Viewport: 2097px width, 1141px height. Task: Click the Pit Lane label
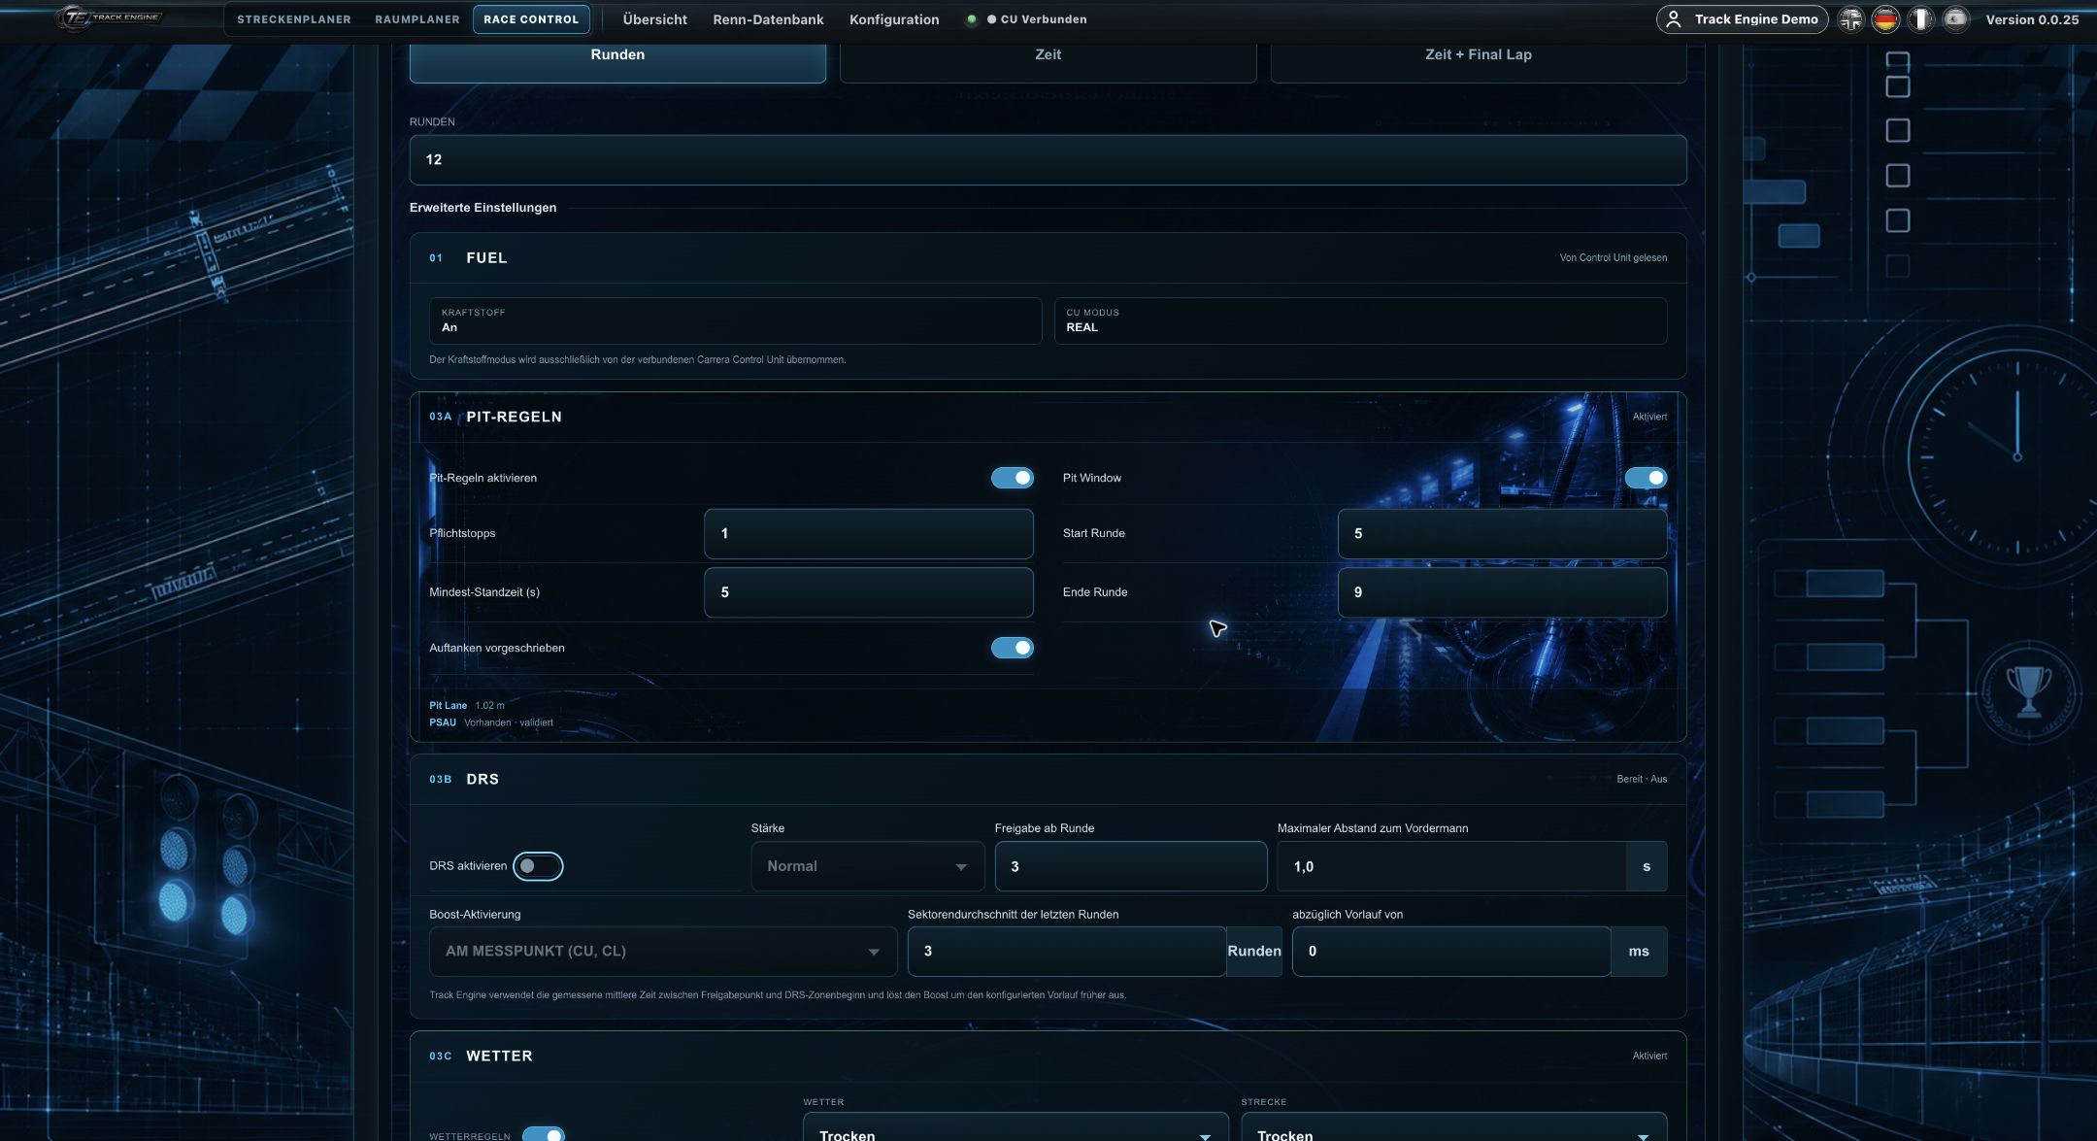pyautogui.click(x=449, y=706)
